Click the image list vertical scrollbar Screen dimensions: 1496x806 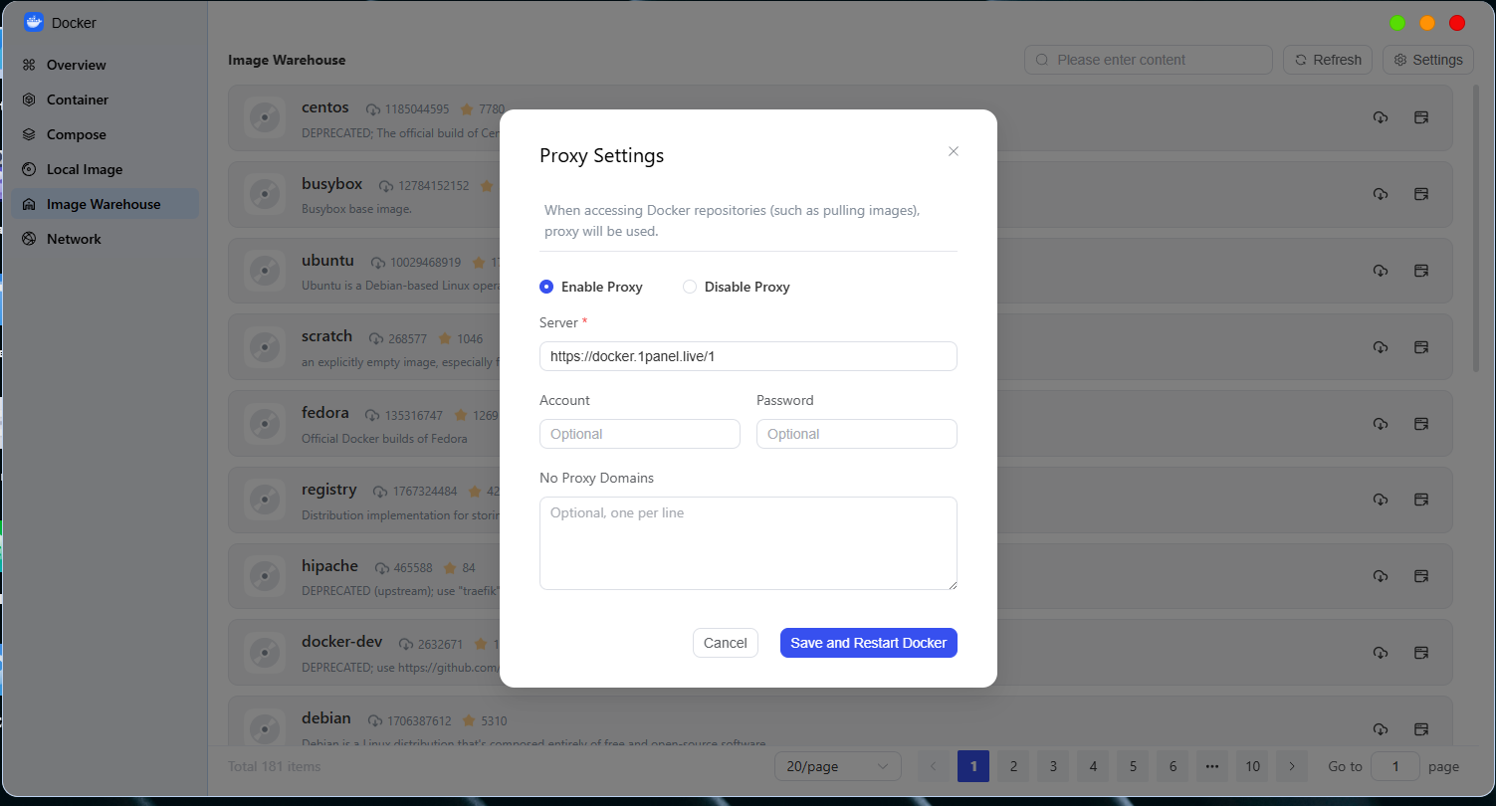1476,229
